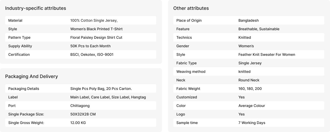Select the Average Colour value
The width and height of the screenshot is (330, 132).
click(252, 106)
